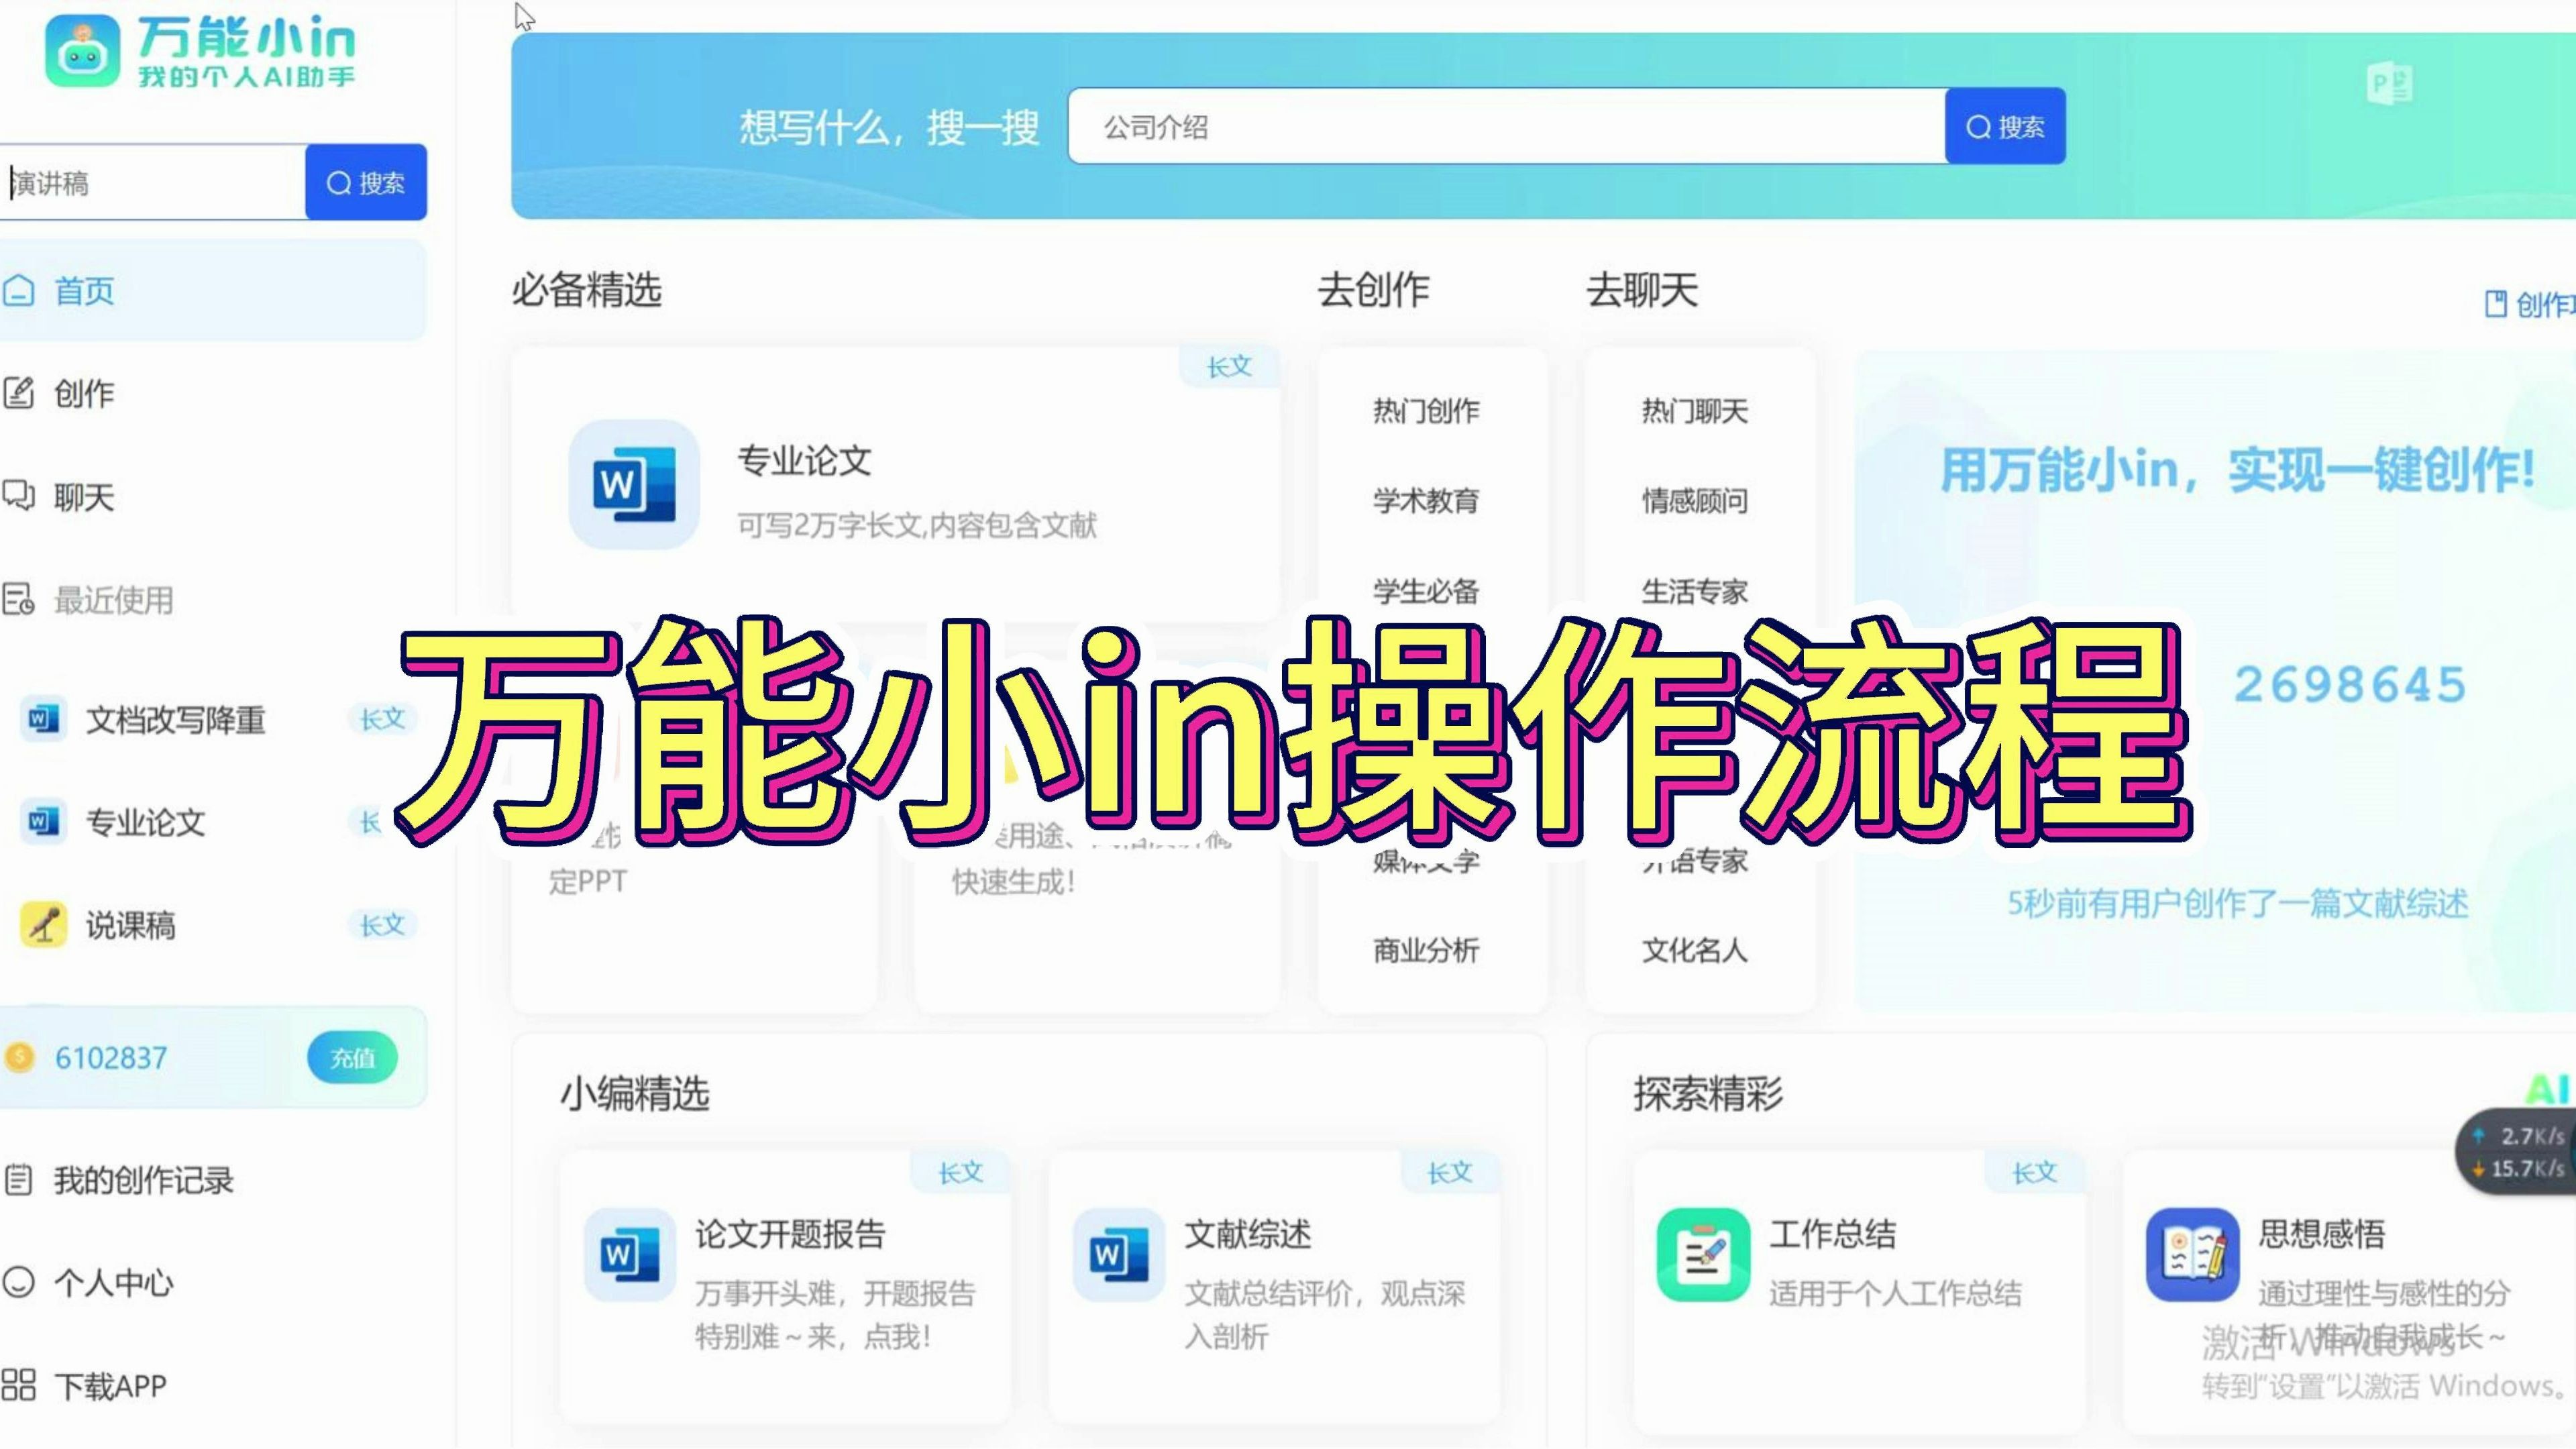Click the banner text 用万能小in，实现一键创作!
Screen dimensions: 2576x1449
pyautogui.click(x=2238, y=471)
